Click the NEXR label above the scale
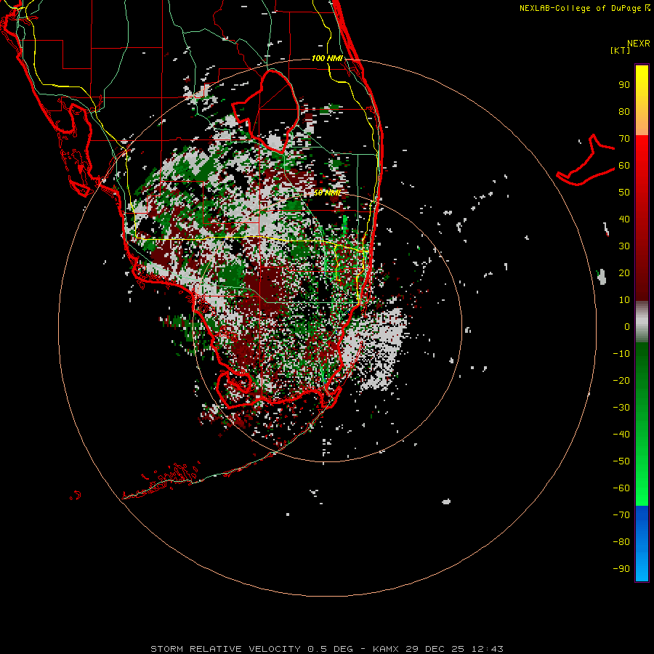 point(638,44)
